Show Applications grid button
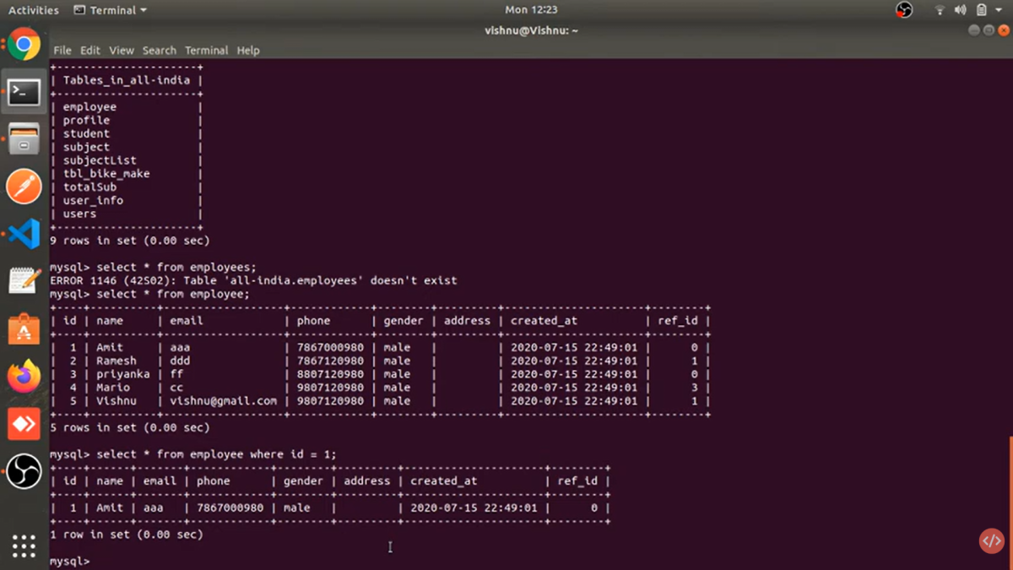The width and height of the screenshot is (1013, 570). (x=24, y=546)
